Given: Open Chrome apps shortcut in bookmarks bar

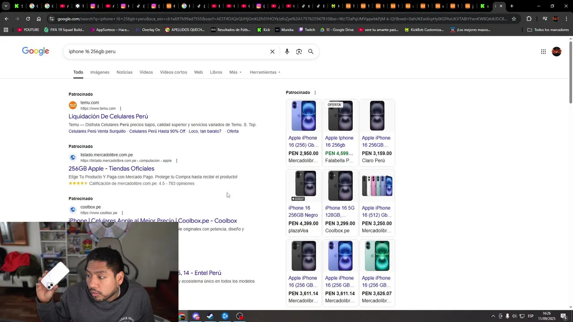Looking at the screenshot, I should [6, 30].
